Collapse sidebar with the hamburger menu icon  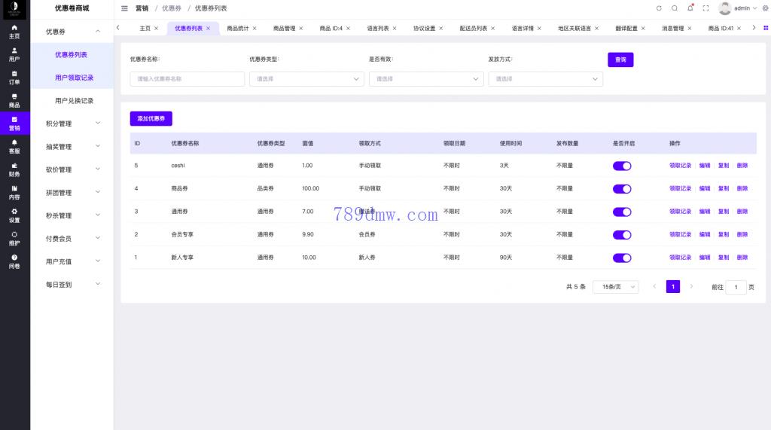[x=125, y=8]
